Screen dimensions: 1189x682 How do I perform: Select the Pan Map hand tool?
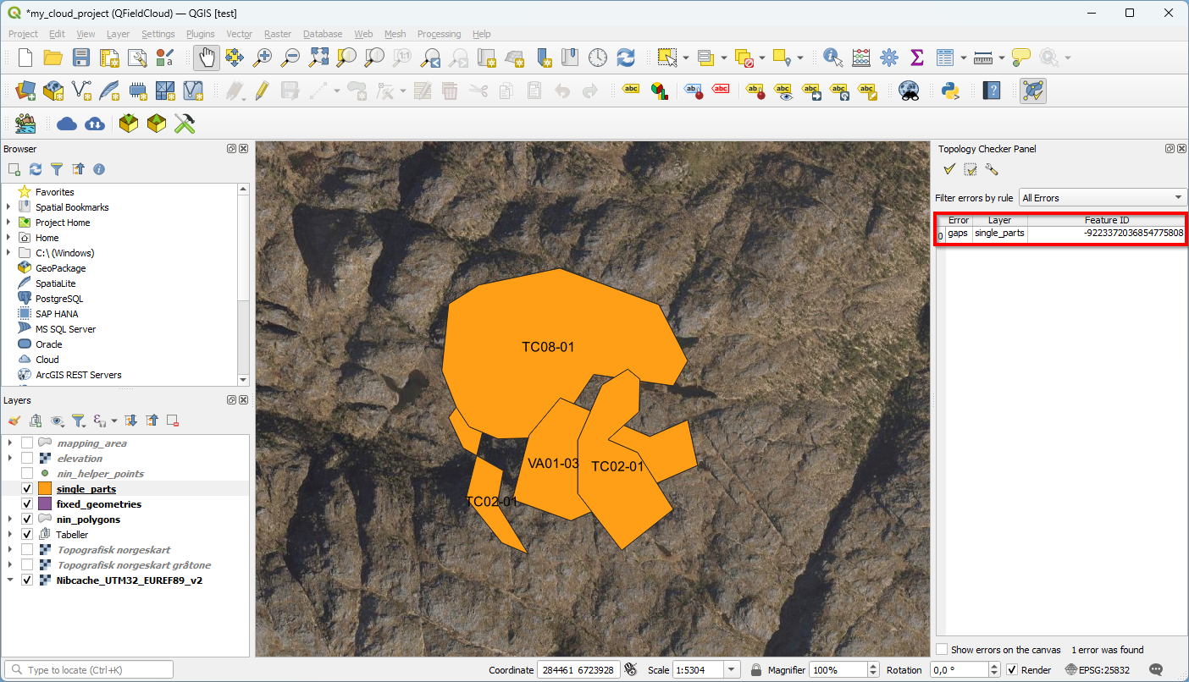tap(207, 58)
